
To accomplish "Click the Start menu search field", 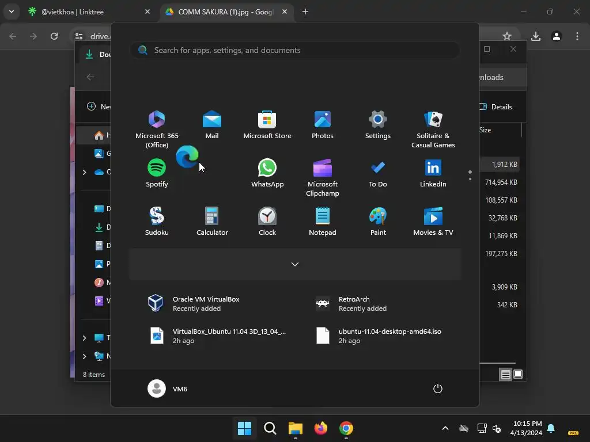I will click(295, 50).
